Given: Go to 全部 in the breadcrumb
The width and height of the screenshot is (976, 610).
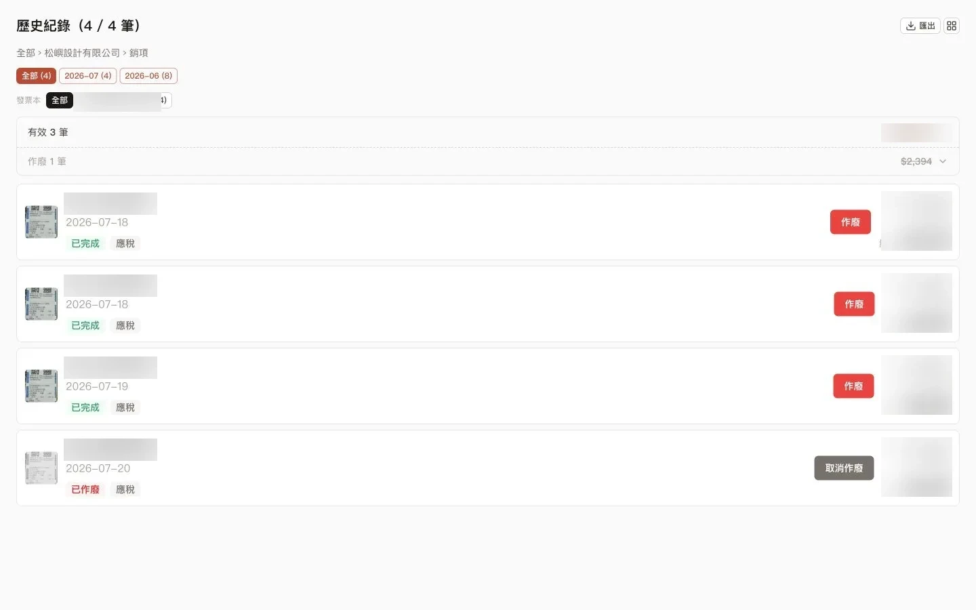Looking at the screenshot, I should pos(26,53).
